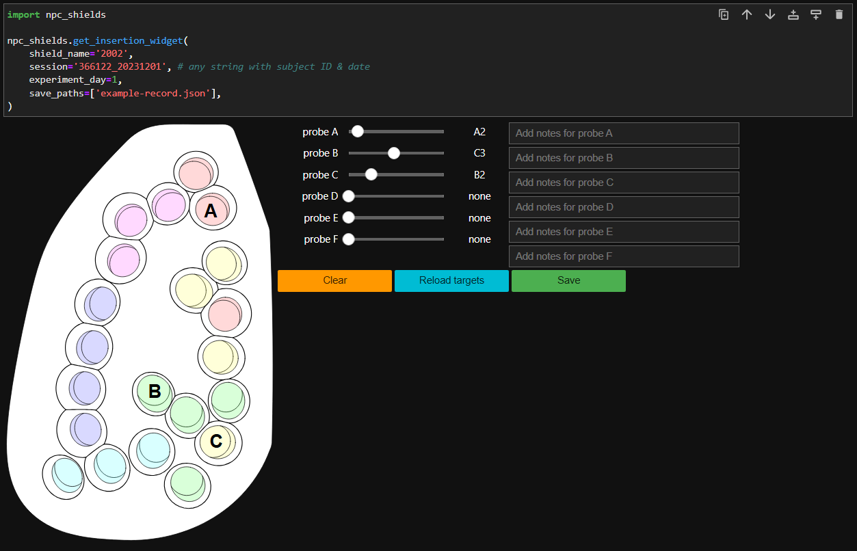Click the probe A slider handle

pos(357,132)
